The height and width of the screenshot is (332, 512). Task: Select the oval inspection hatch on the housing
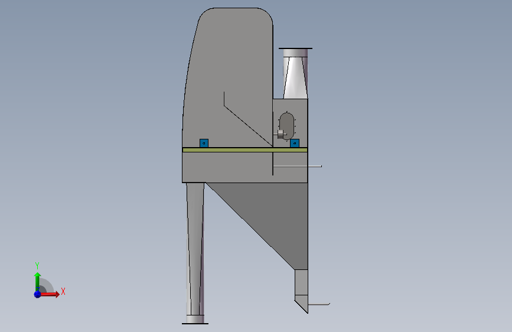point(287,126)
